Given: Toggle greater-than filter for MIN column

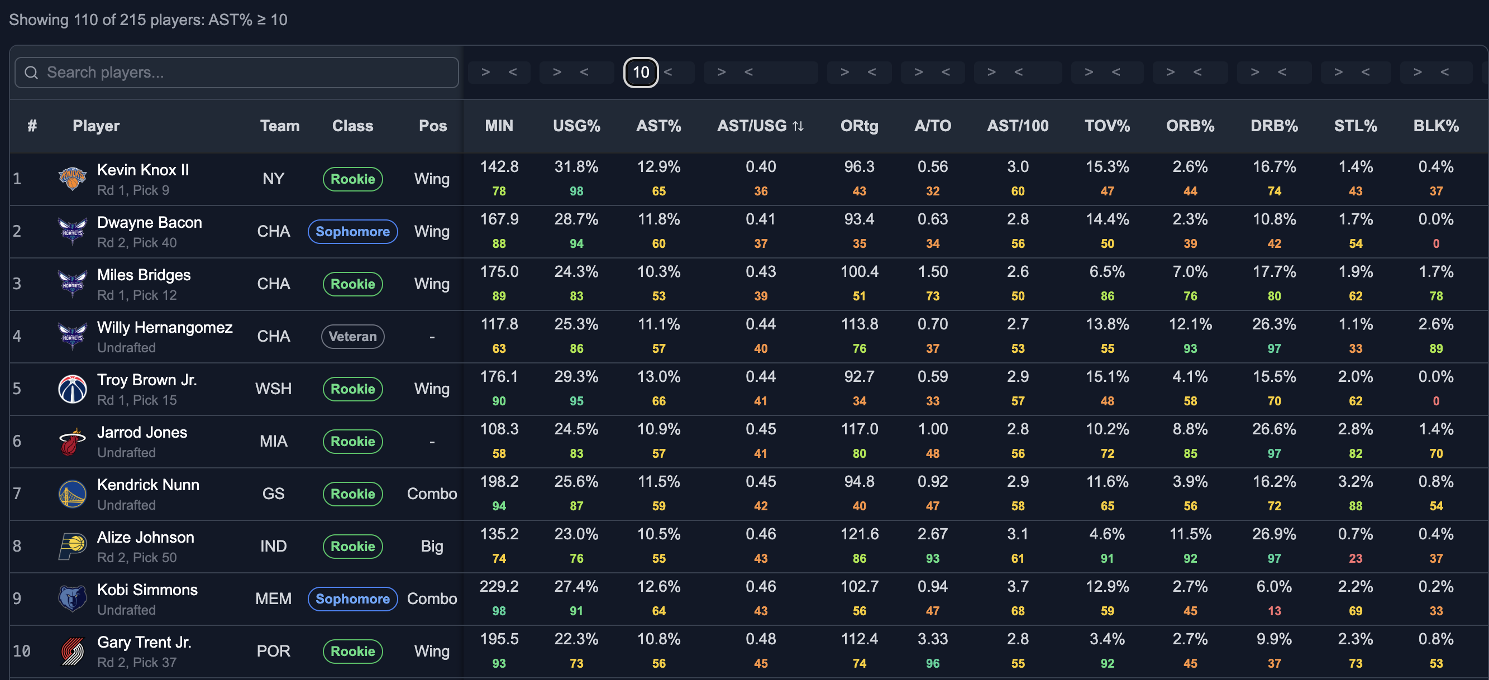Looking at the screenshot, I should click(485, 72).
